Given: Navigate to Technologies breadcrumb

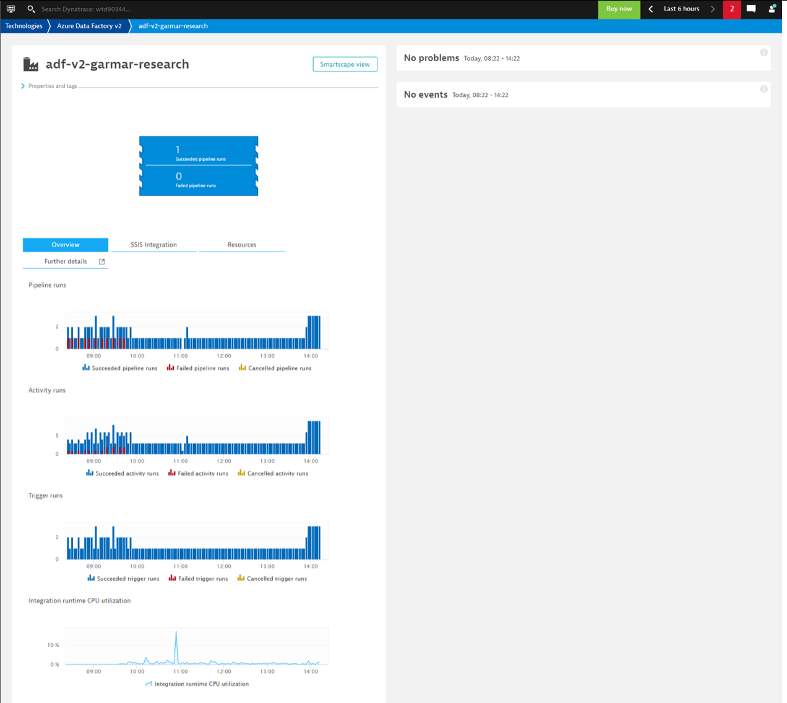Looking at the screenshot, I should click(24, 26).
